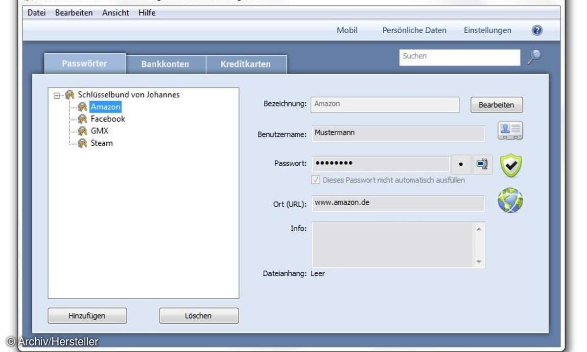Open the identity card icon beside Benutzername
This screenshot has height=352, width=587.
point(510,131)
